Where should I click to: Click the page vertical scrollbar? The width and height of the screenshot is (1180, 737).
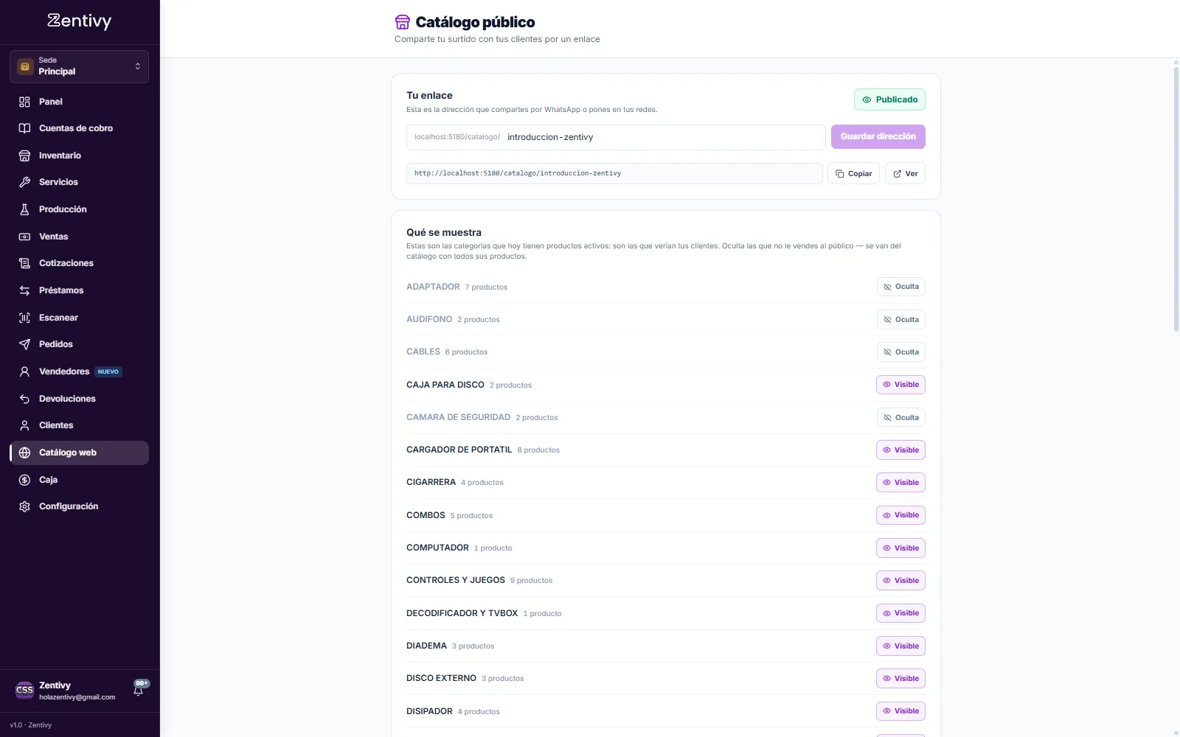coord(1176,199)
